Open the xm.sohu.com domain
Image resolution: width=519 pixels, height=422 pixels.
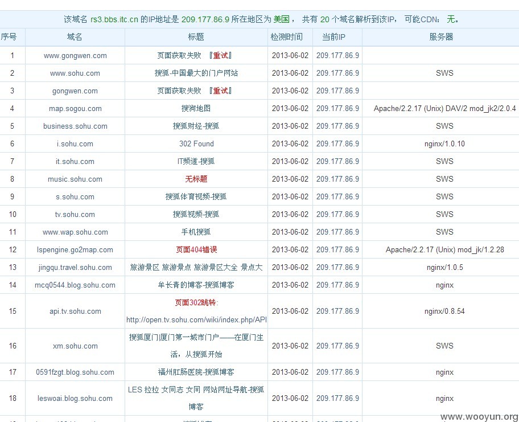tap(75, 346)
